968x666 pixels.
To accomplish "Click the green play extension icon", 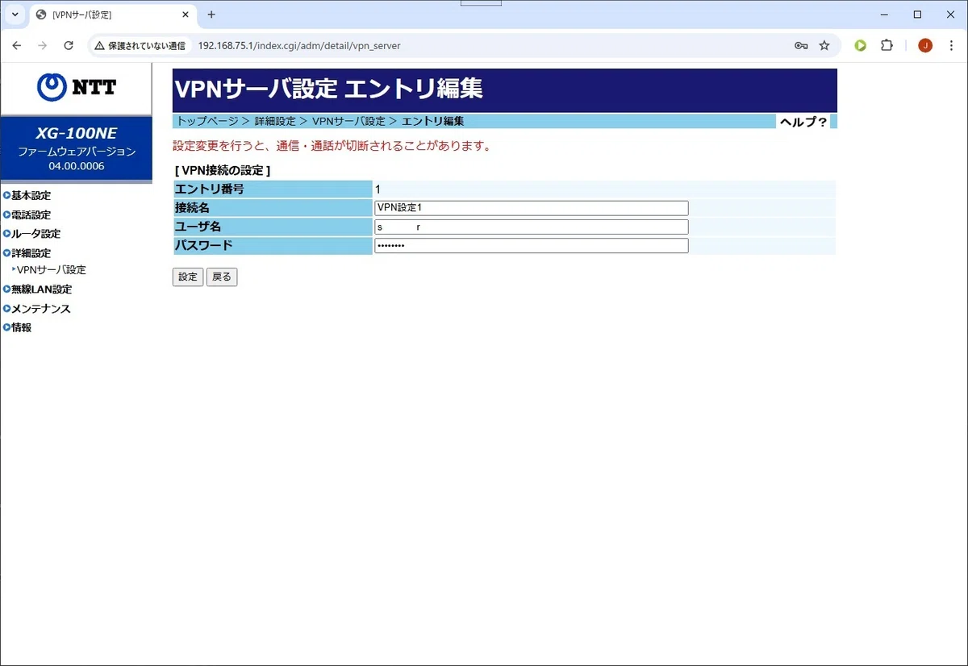I will click(x=861, y=46).
